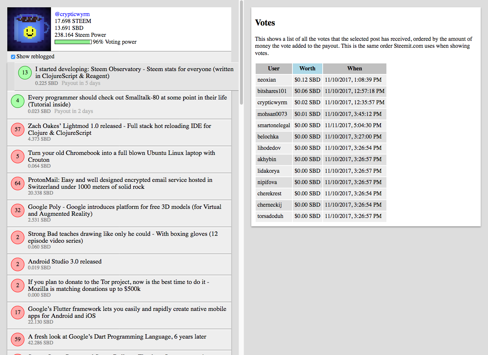Screen dimensions: 488x355
Task: Click the voting power progress bar
Action: click(x=73, y=42)
